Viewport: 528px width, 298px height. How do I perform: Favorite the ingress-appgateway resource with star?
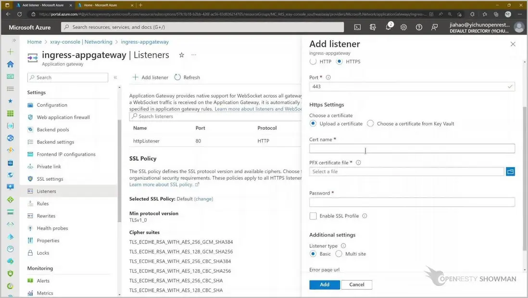click(x=181, y=55)
